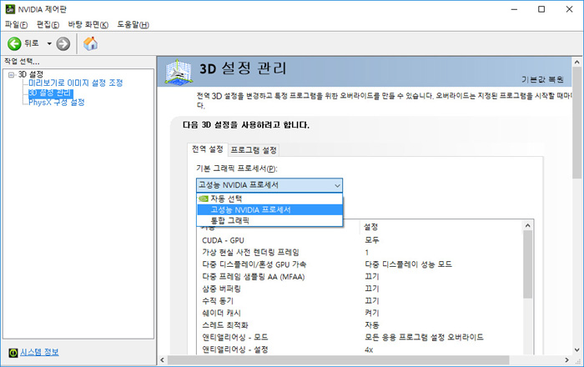
Task: Collapse the 3D 설정 tree node
Action: [11, 75]
